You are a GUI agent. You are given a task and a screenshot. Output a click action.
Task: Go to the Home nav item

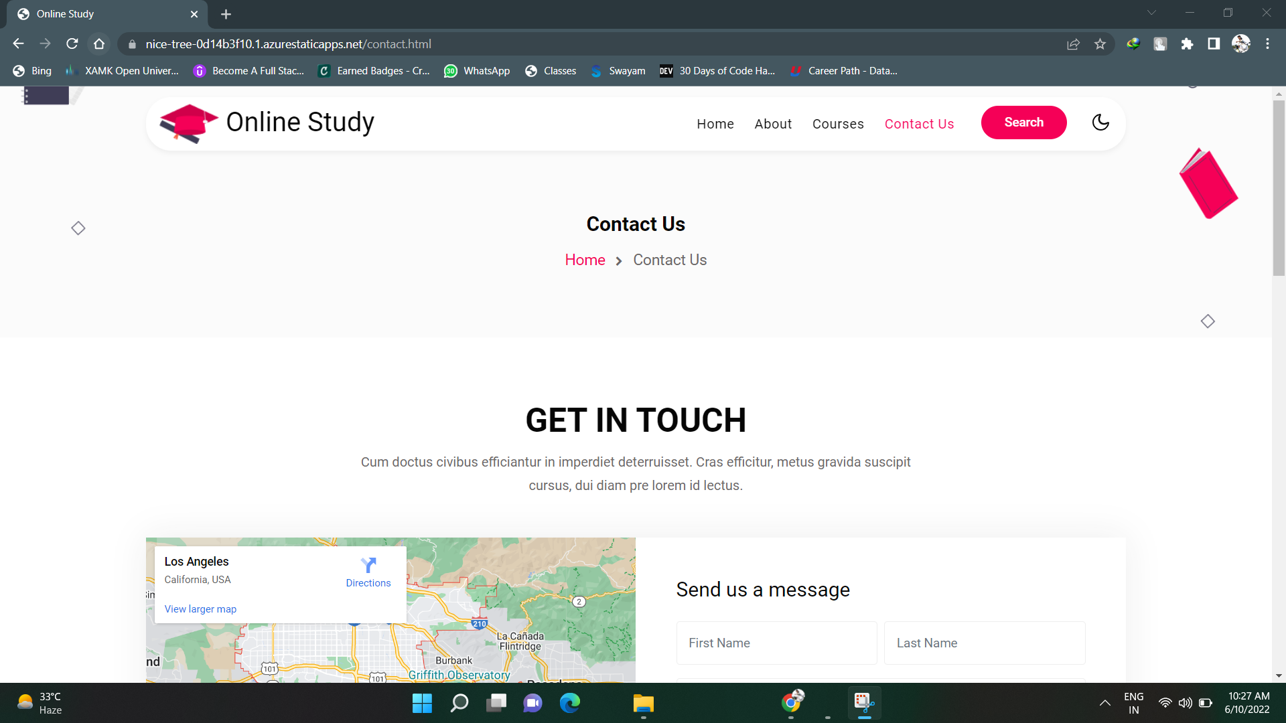(715, 124)
